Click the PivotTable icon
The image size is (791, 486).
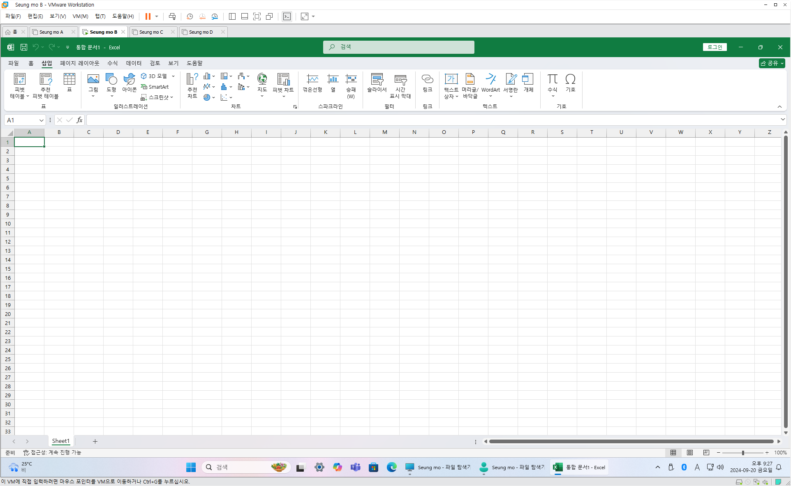coord(19,79)
